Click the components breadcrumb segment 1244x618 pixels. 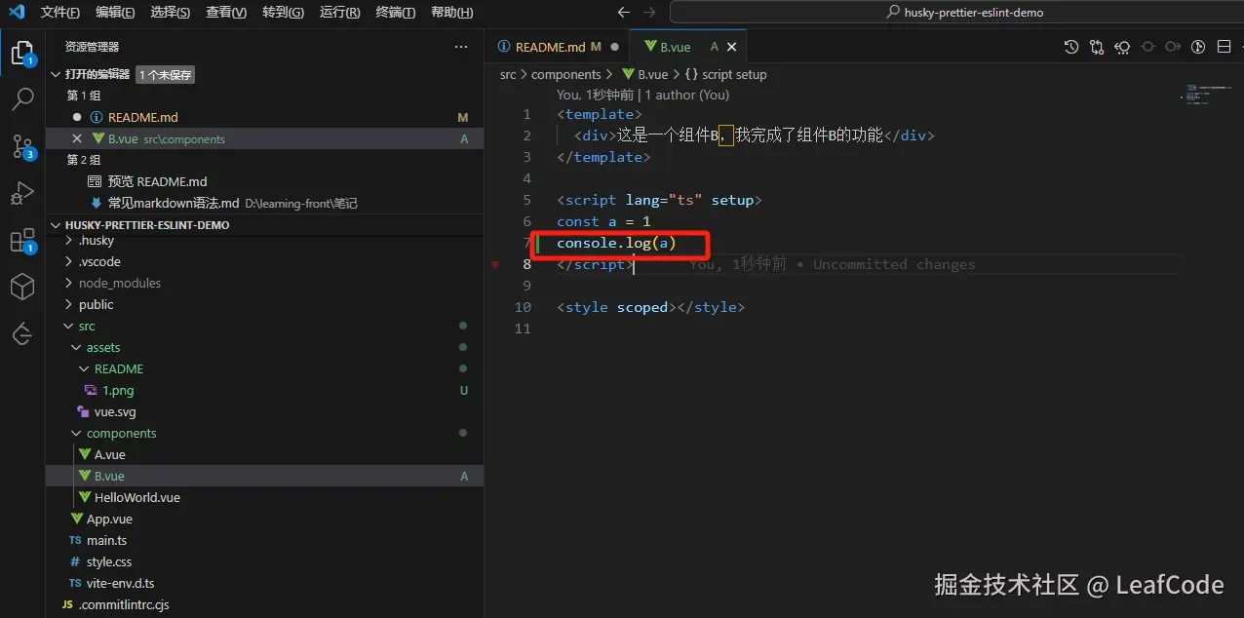tap(566, 74)
